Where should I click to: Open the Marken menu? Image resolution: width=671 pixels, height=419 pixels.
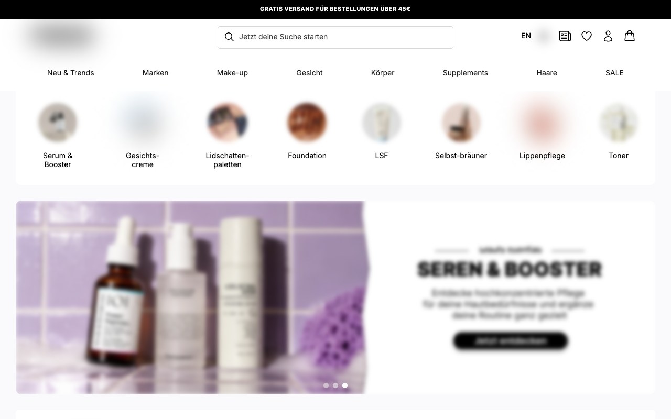tap(156, 73)
